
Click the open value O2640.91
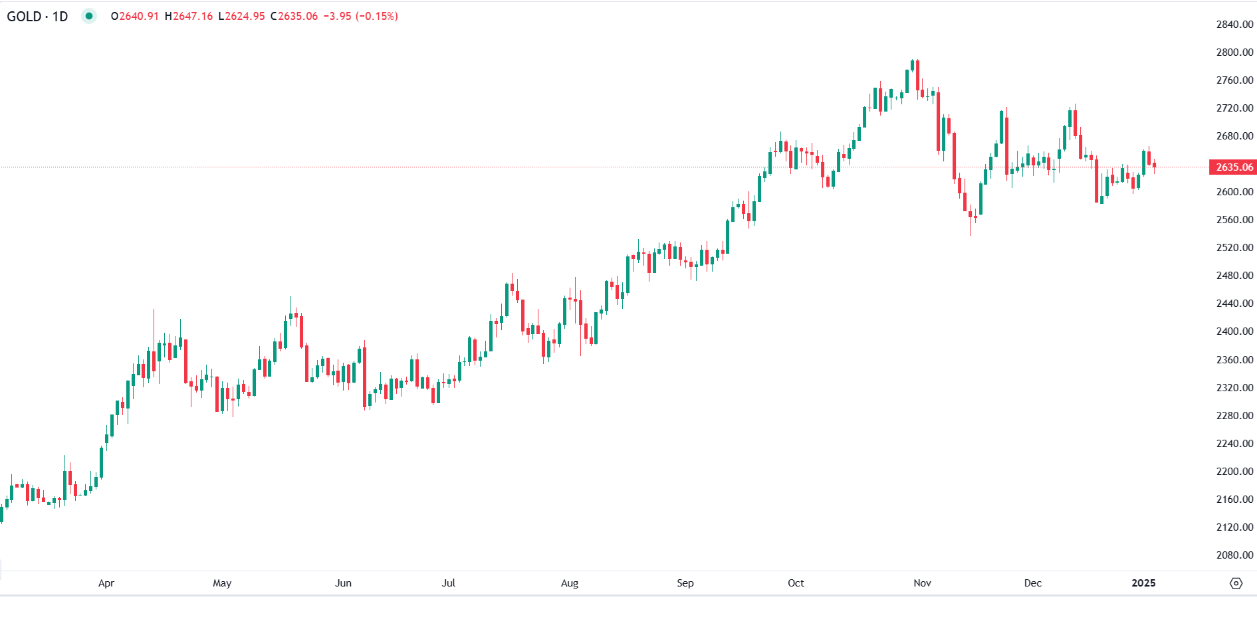pos(135,16)
